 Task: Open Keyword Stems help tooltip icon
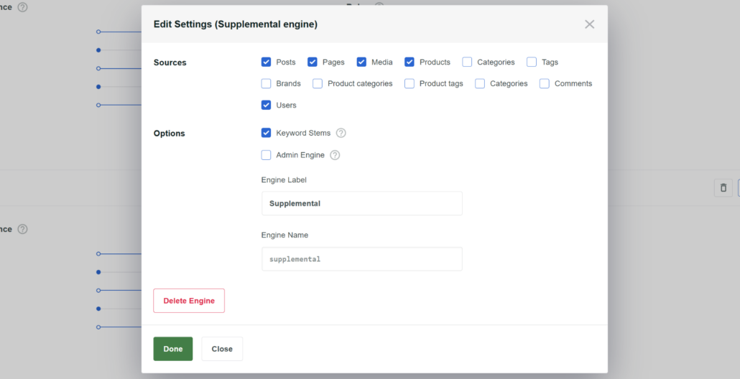coord(341,133)
